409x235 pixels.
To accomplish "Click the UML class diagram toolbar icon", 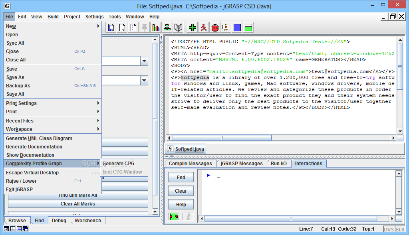I will coord(167,28).
